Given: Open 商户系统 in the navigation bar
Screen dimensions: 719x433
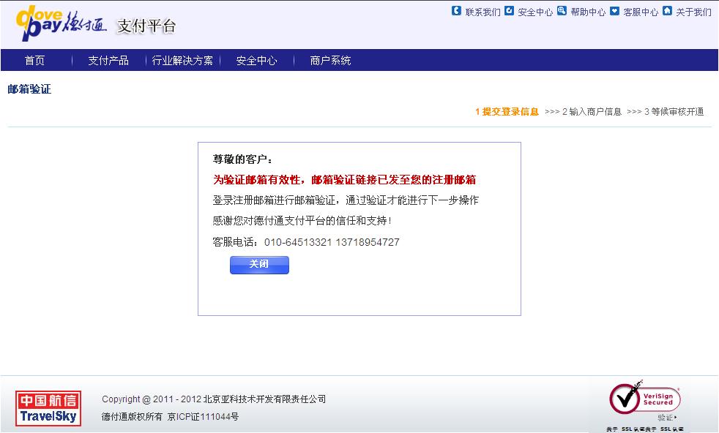Looking at the screenshot, I should [x=330, y=61].
